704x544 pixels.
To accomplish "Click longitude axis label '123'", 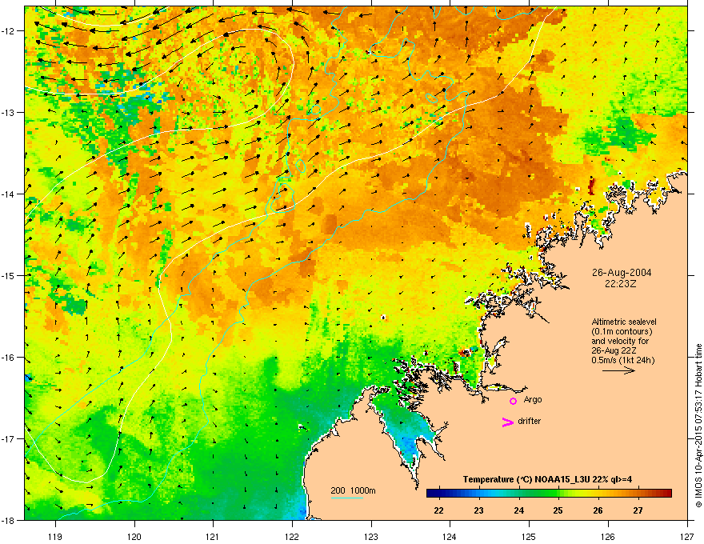I will (x=371, y=536).
